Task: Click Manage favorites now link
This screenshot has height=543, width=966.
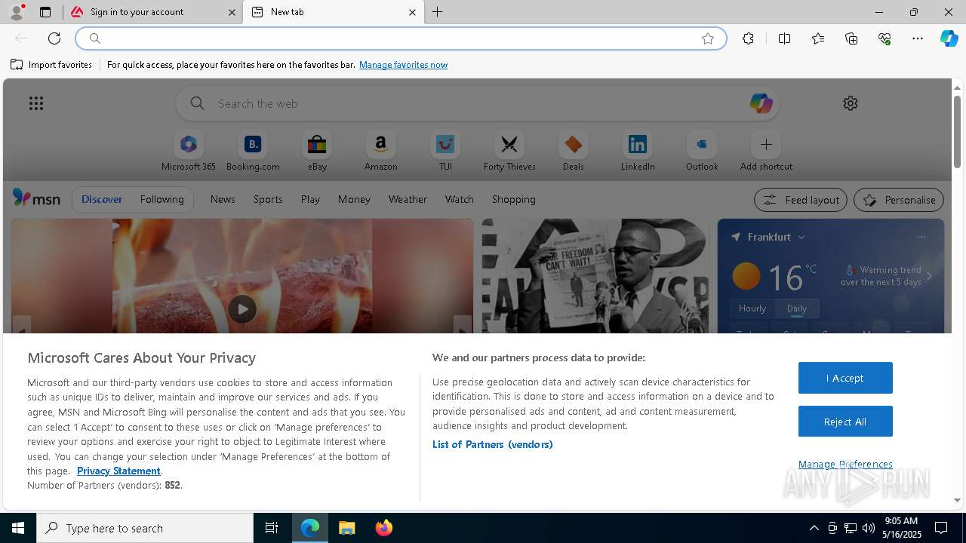Action: [403, 65]
